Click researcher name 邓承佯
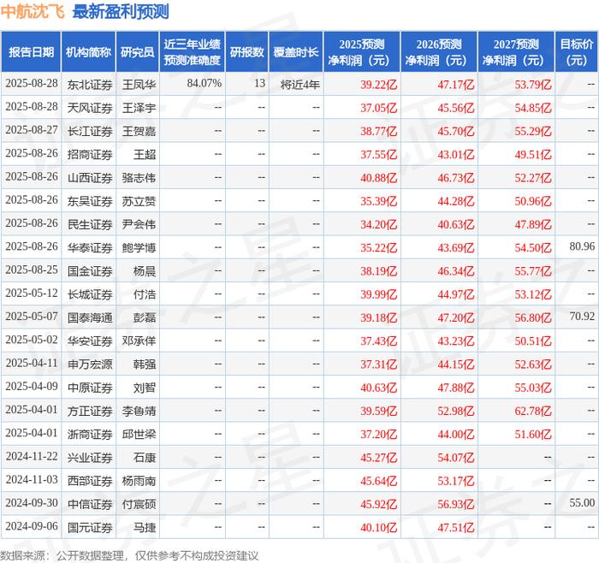This screenshot has height=563, width=599. tap(139, 341)
